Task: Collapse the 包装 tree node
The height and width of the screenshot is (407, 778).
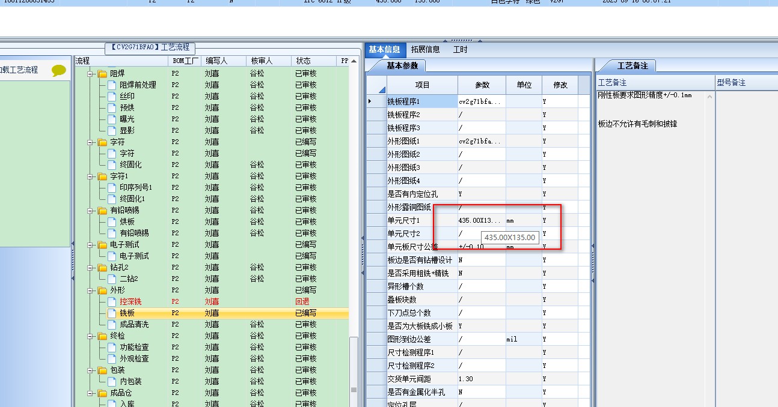Action: pos(91,370)
